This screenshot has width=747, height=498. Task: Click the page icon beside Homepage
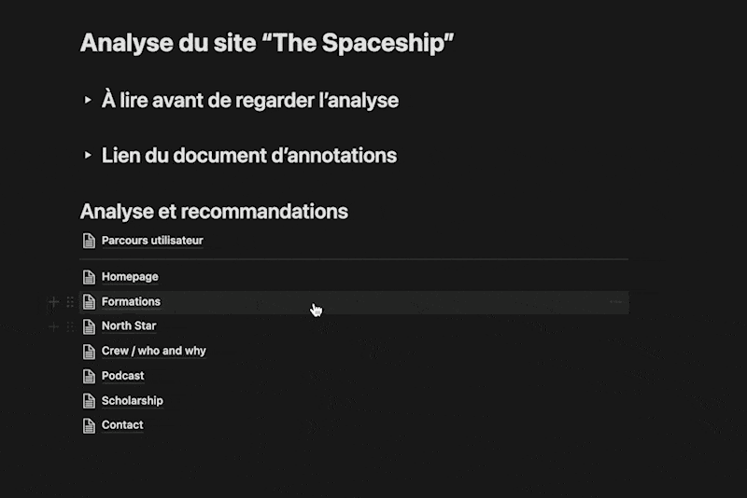pos(89,277)
